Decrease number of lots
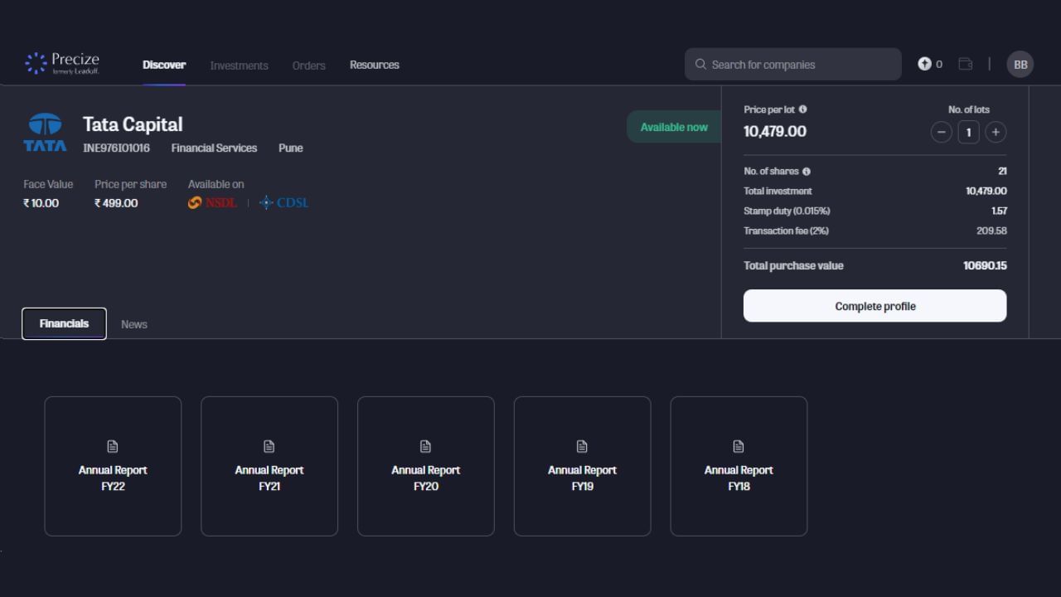 point(941,132)
